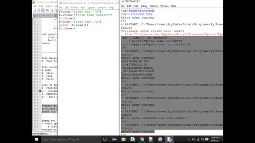Click the Close document icon in Notepad++ toolbar

coord(52,10)
